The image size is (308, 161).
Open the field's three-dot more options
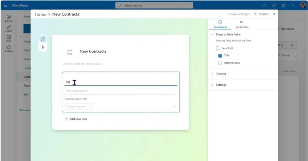174,106
